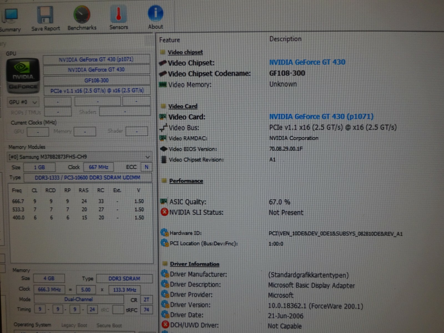The image size is (444, 333).
Task: Click the Video Chipset Codename icon
Action: [x=163, y=74]
